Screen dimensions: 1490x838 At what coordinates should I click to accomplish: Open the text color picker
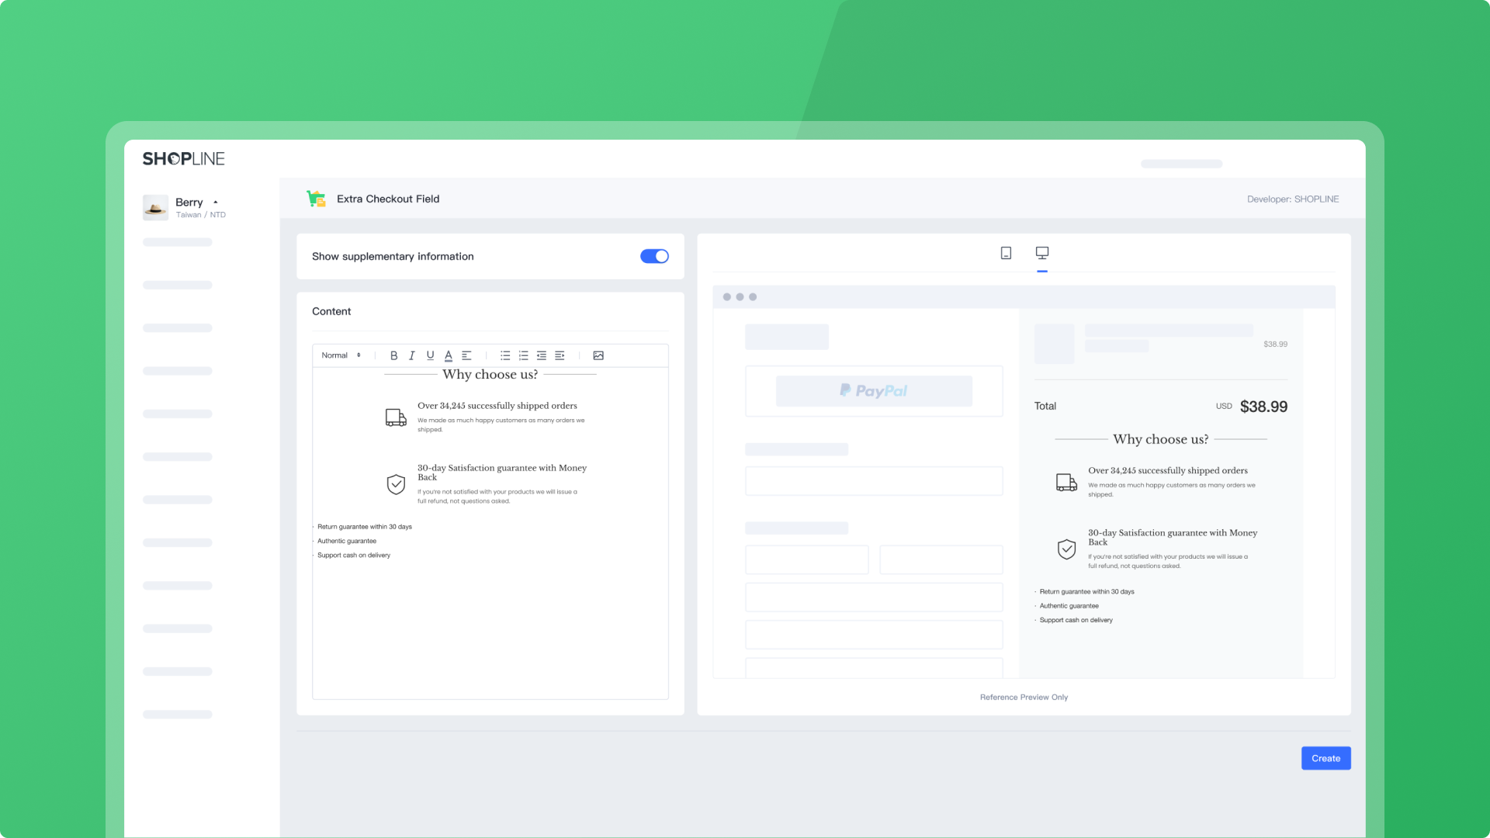[449, 355]
